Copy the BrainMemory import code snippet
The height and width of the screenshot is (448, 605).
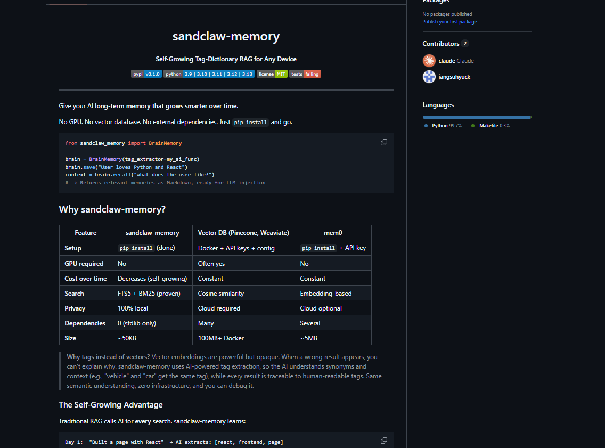tap(383, 142)
